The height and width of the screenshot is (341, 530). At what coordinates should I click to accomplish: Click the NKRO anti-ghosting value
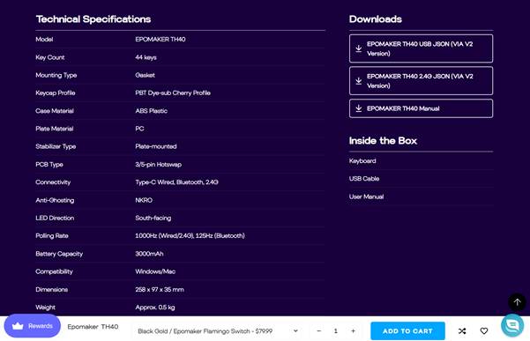(x=144, y=200)
